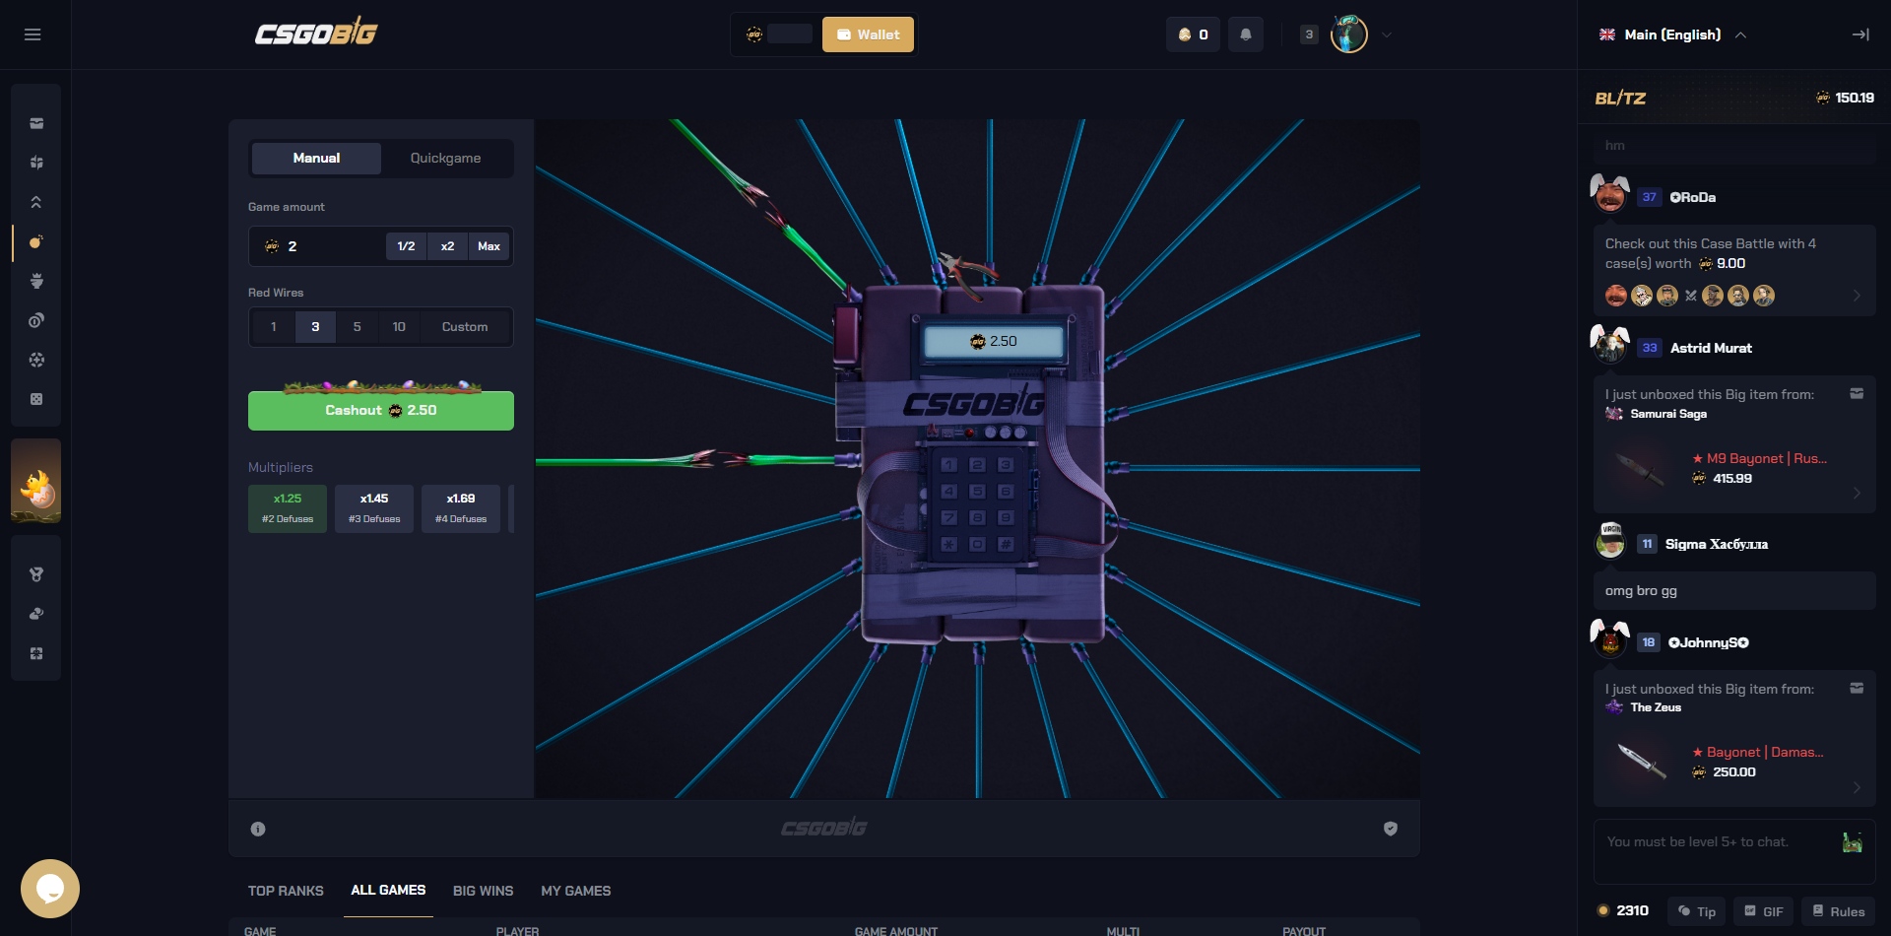Switch to Quickgame mode

coord(445,158)
